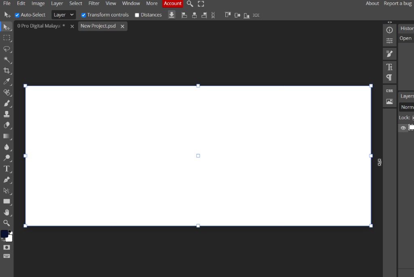Select the Dodge tool
The height and width of the screenshot is (277, 414).
pyautogui.click(x=6, y=158)
